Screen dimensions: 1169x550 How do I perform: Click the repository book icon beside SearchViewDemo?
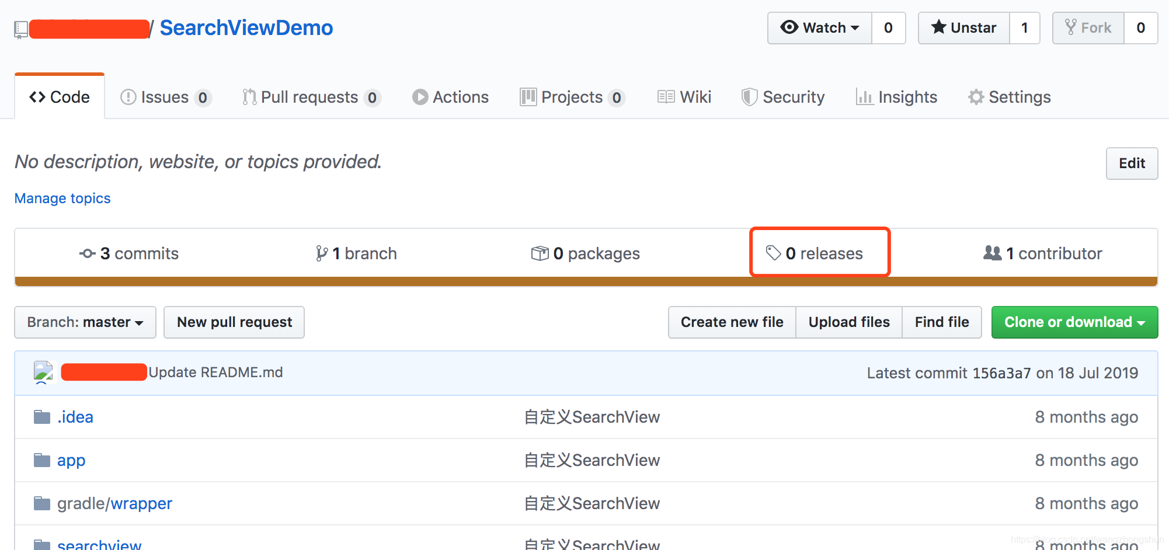[21, 29]
